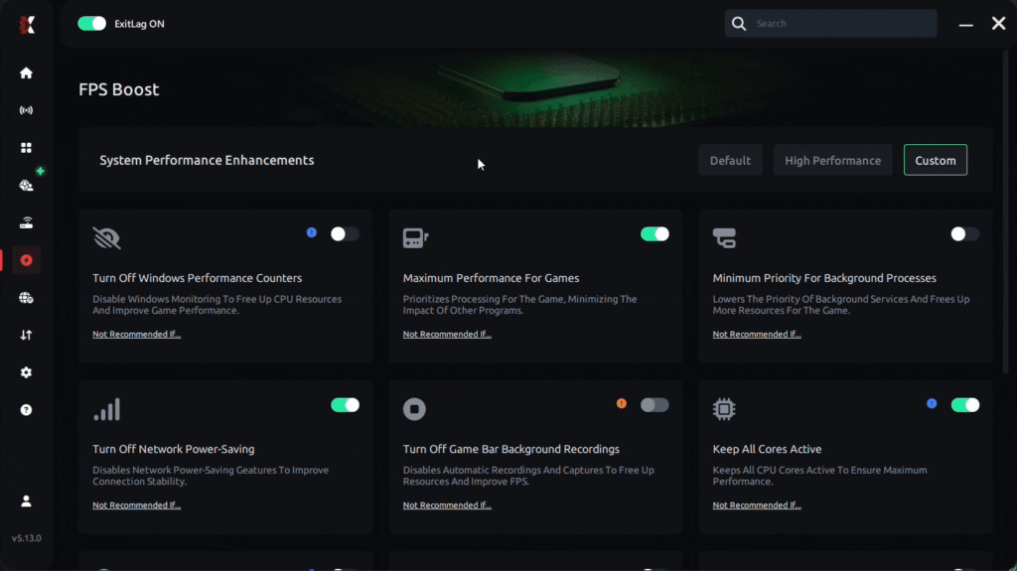Click the broadcast signal sidebar icon

click(x=26, y=110)
